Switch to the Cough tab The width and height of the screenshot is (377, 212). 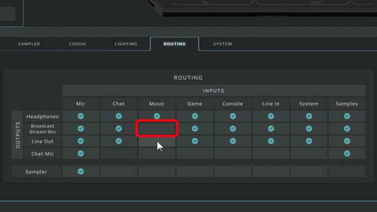click(78, 44)
